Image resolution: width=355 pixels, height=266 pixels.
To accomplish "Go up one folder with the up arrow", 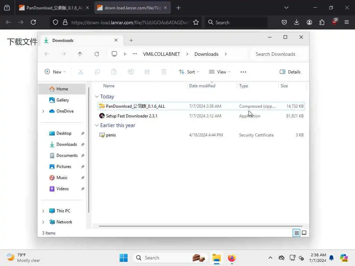I will tap(80, 54).
